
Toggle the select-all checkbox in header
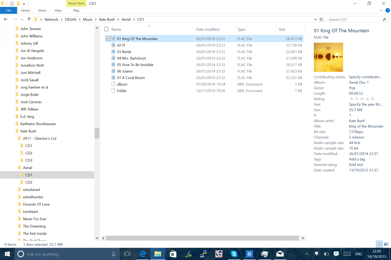106,29
